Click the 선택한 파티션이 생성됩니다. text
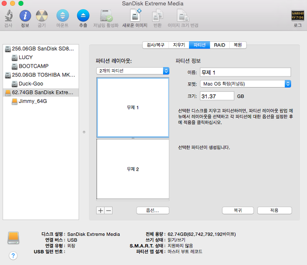307x265 pixels. pyautogui.click(x=204, y=147)
